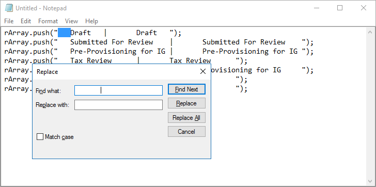This screenshot has height=187, width=376.
Task: Cancel the Replace dialog
Action: pos(186,132)
